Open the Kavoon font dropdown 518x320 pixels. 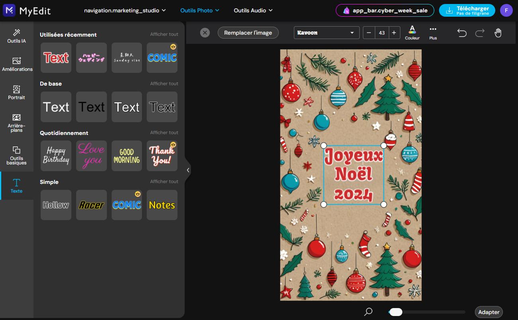pos(326,33)
